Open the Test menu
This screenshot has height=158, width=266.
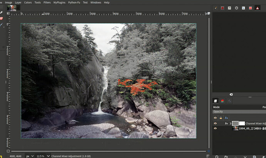[x=85, y=3]
